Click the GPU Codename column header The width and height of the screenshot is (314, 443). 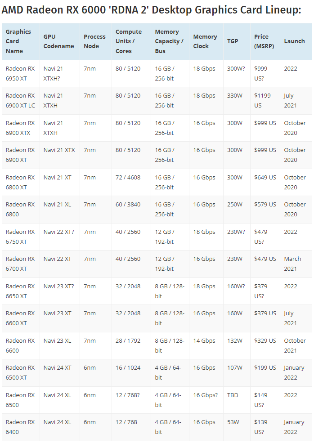[59, 41]
